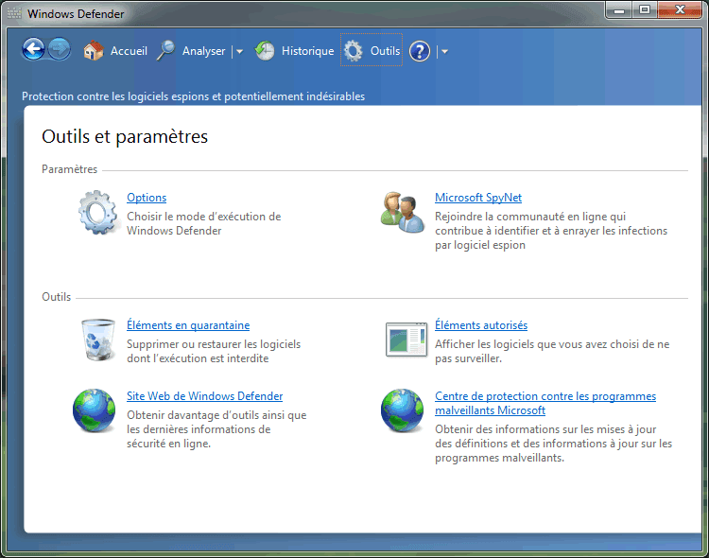Click "Rejoindre la communauté en ligne" description
Screen dimensions: 709x558
(551, 231)
